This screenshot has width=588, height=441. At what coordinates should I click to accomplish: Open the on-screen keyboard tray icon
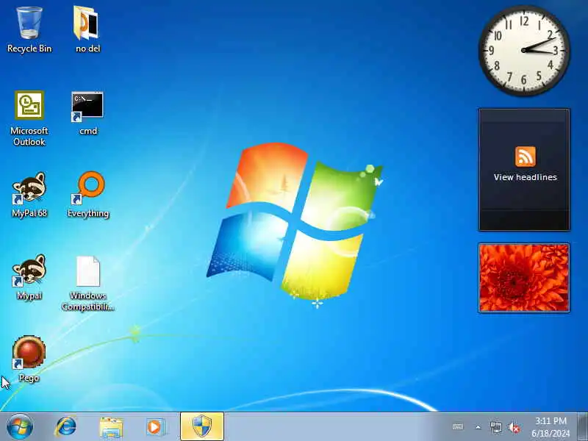(x=458, y=427)
